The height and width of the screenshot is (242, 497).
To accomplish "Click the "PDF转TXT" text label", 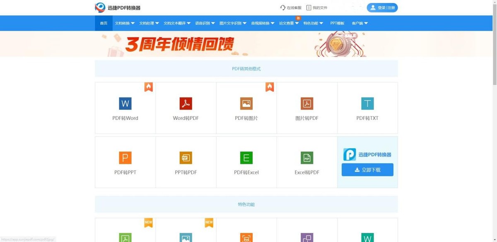I will click(x=367, y=118).
